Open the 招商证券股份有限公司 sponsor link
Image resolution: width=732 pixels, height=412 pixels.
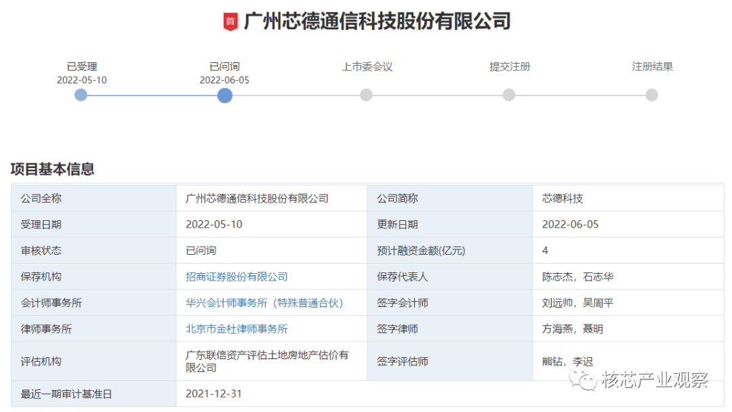(237, 276)
